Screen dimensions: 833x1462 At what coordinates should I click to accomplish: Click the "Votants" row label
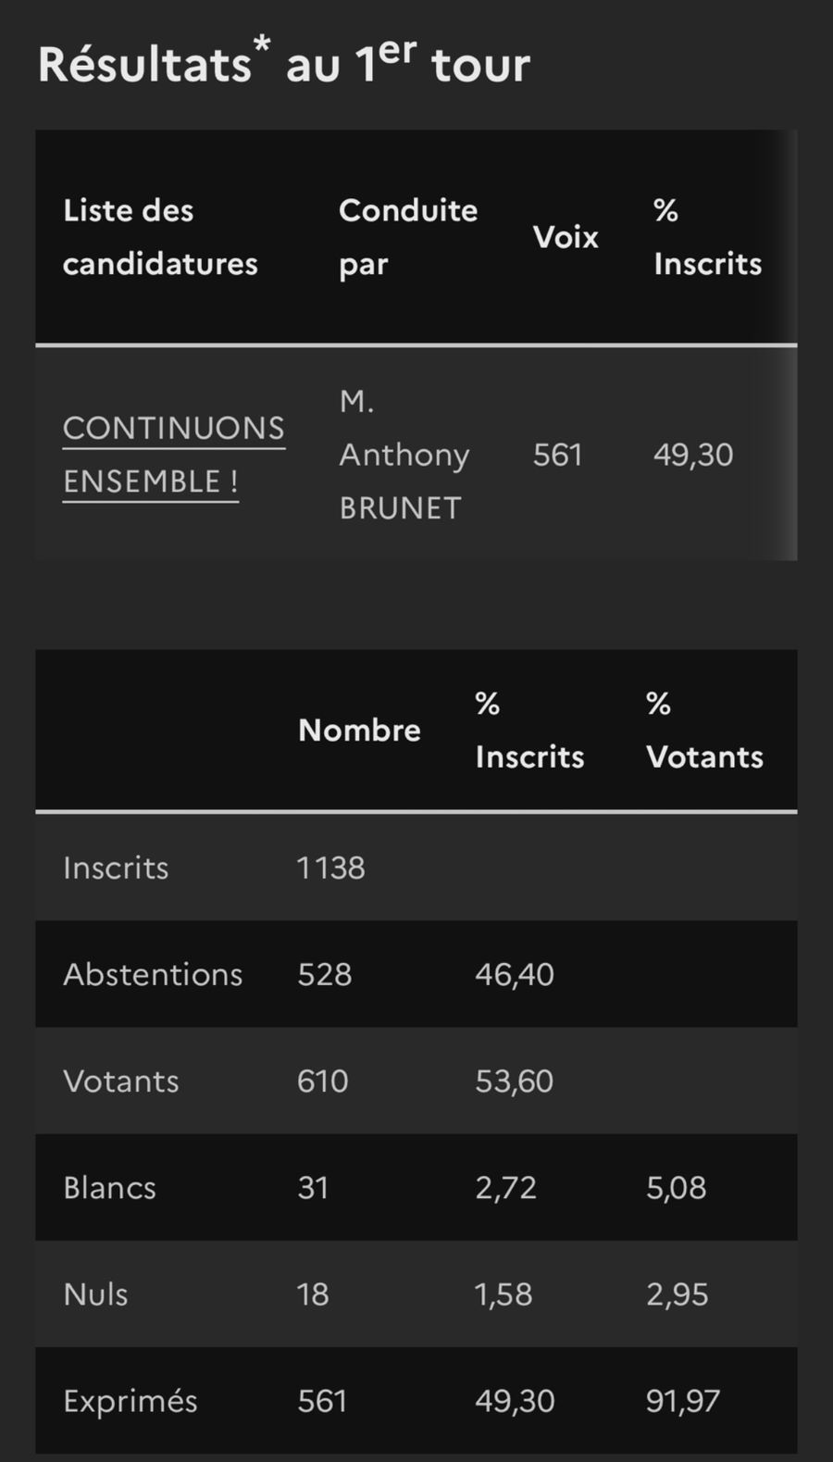[121, 1081]
